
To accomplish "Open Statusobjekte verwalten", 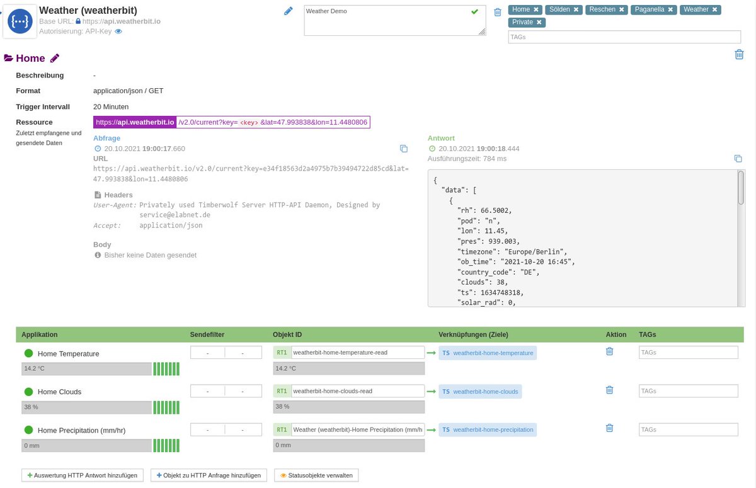I will click(x=316, y=475).
